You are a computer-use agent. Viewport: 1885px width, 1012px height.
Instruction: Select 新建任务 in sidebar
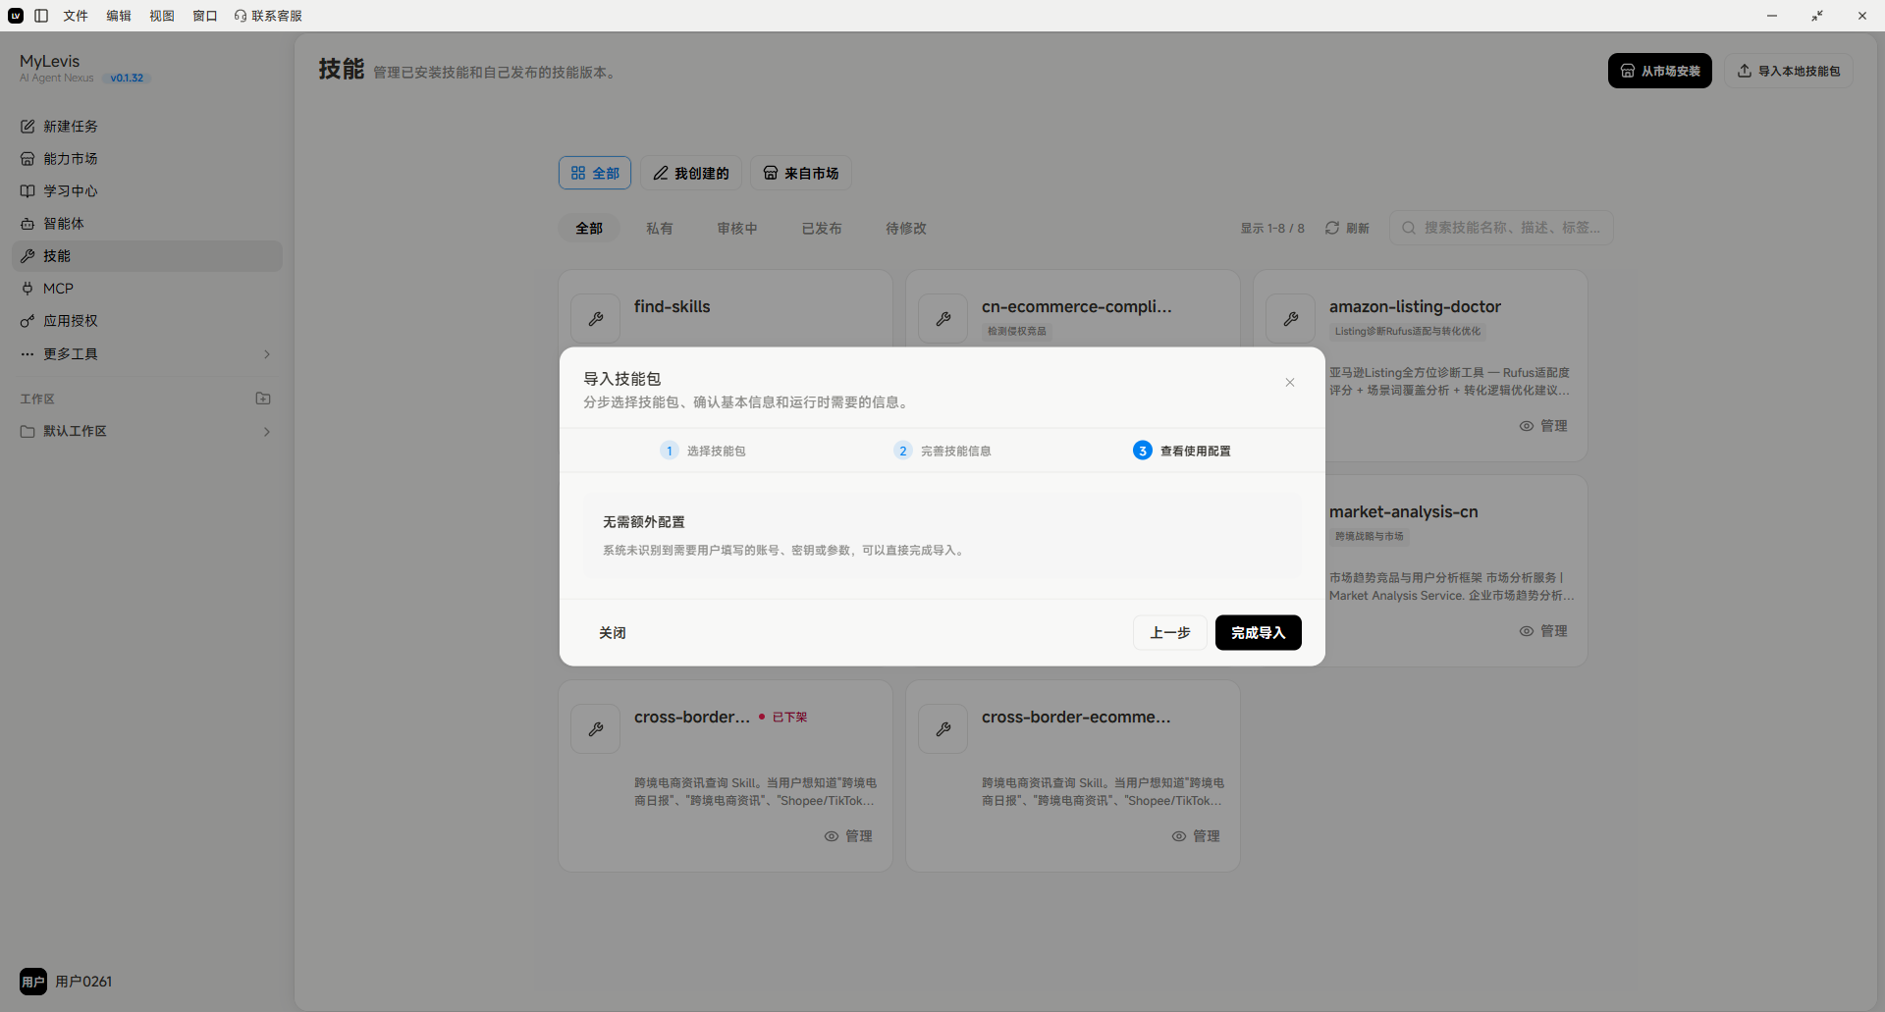point(147,127)
